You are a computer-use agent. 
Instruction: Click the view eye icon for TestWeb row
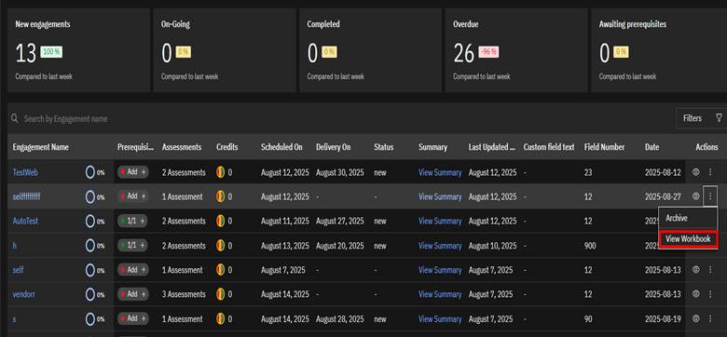(695, 172)
